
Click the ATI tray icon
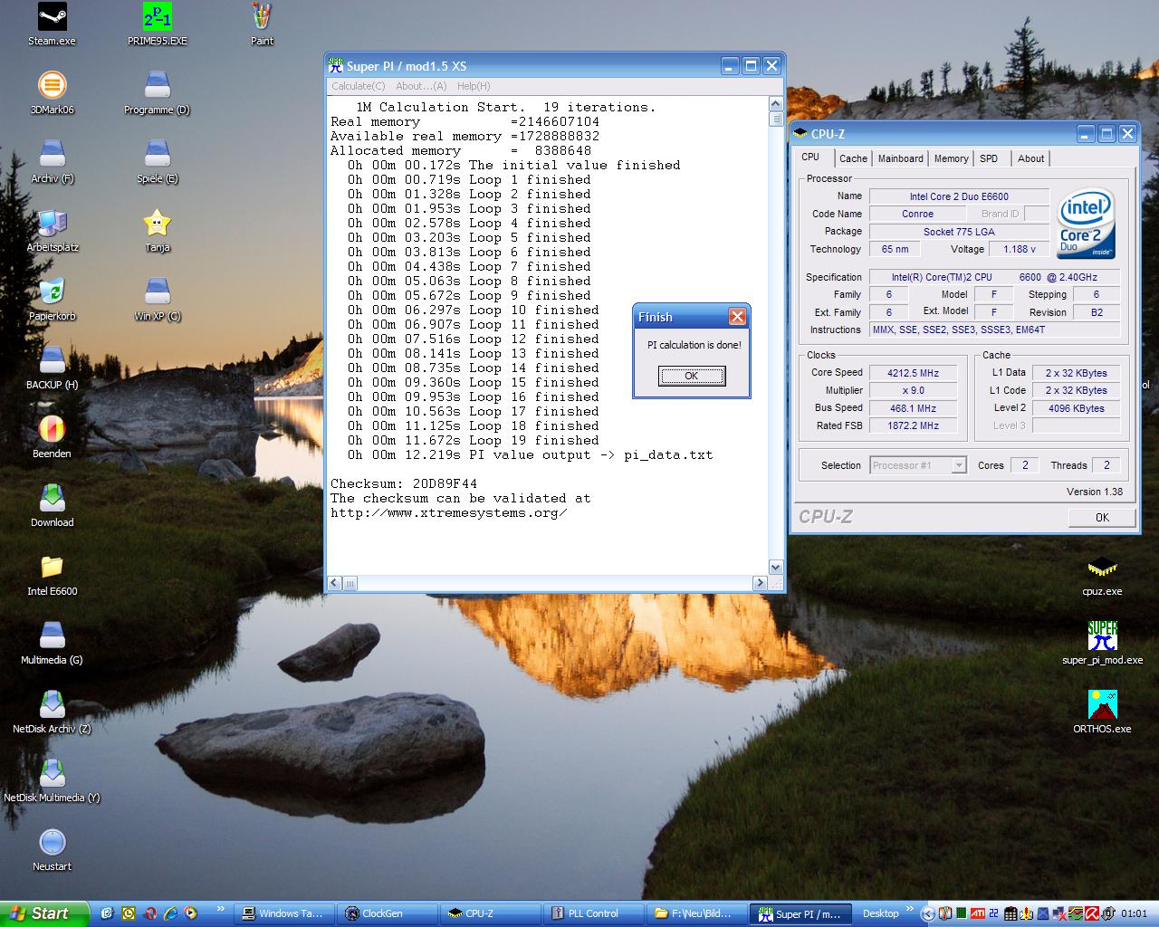[978, 913]
